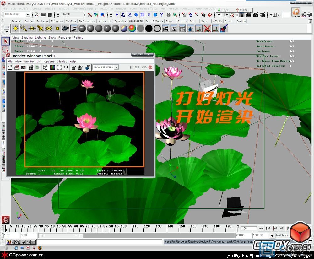Expand the status line input options arrow

[271, 15]
